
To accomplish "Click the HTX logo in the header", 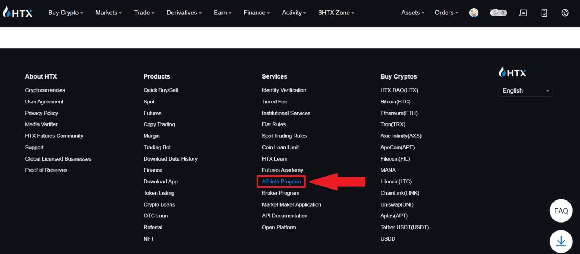I will pos(17,13).
